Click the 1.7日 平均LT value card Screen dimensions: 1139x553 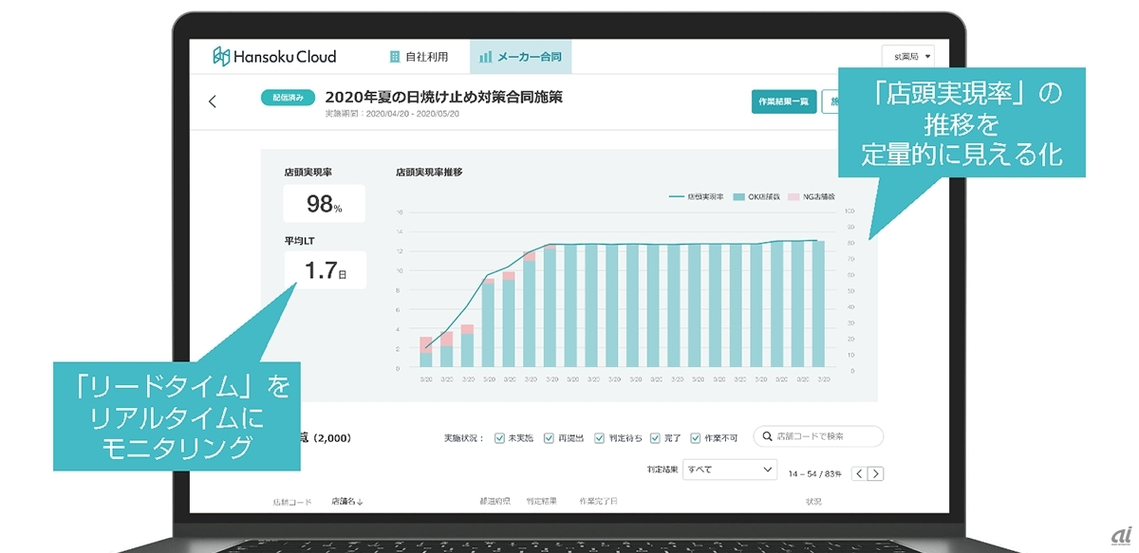coord(324,270)
